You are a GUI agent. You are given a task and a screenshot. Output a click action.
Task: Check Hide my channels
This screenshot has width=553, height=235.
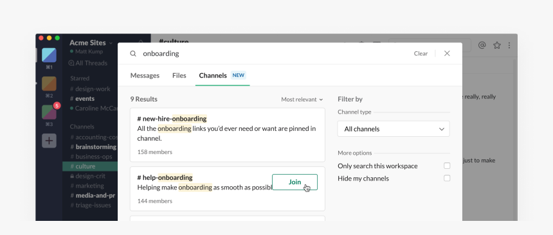click(x=447, y=178)
